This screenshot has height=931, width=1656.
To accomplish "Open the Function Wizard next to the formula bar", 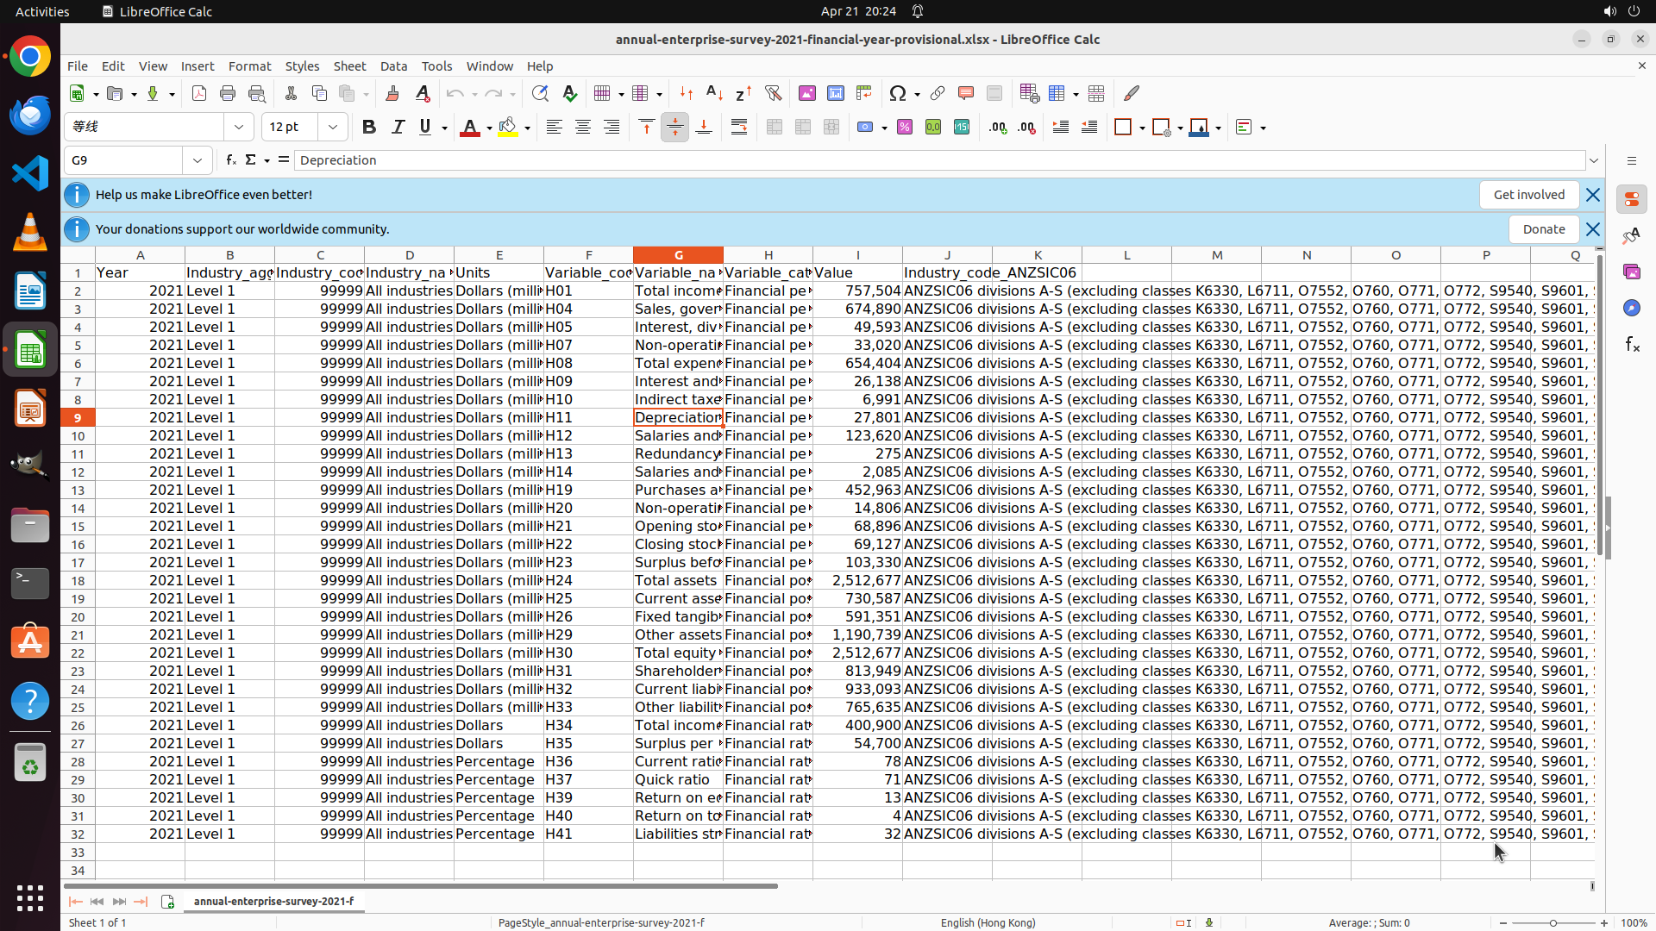I will pos(230,160).
